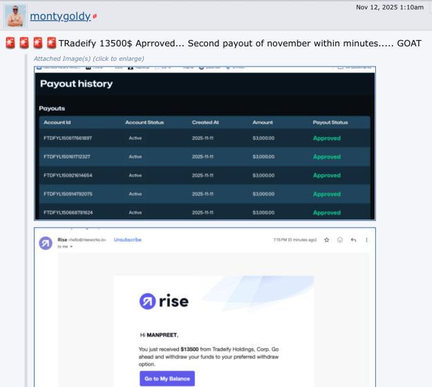Enlarge the Payout history attached image
This screenshot has width=432, height=387.
(x=205, y=143)
